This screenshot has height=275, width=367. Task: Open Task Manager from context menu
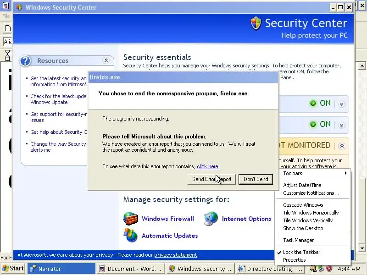pyautogui.click(x=313, y=240)
